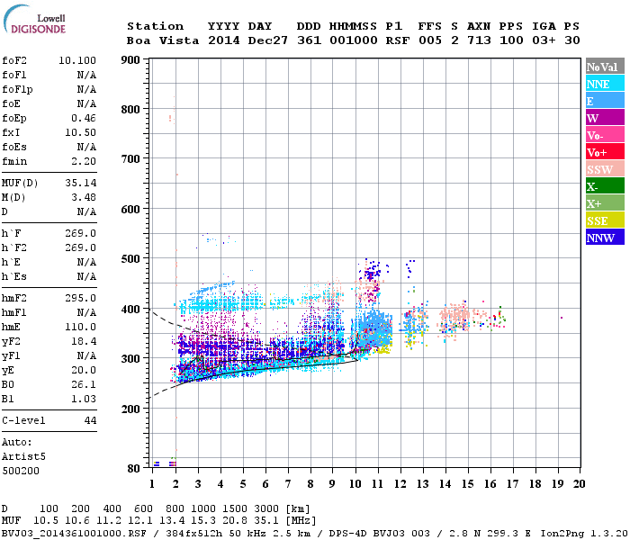Click the 10 MHz frequency axis label

[355, 484]
